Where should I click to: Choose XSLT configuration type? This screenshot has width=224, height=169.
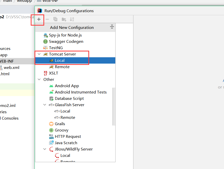[75, 73]
